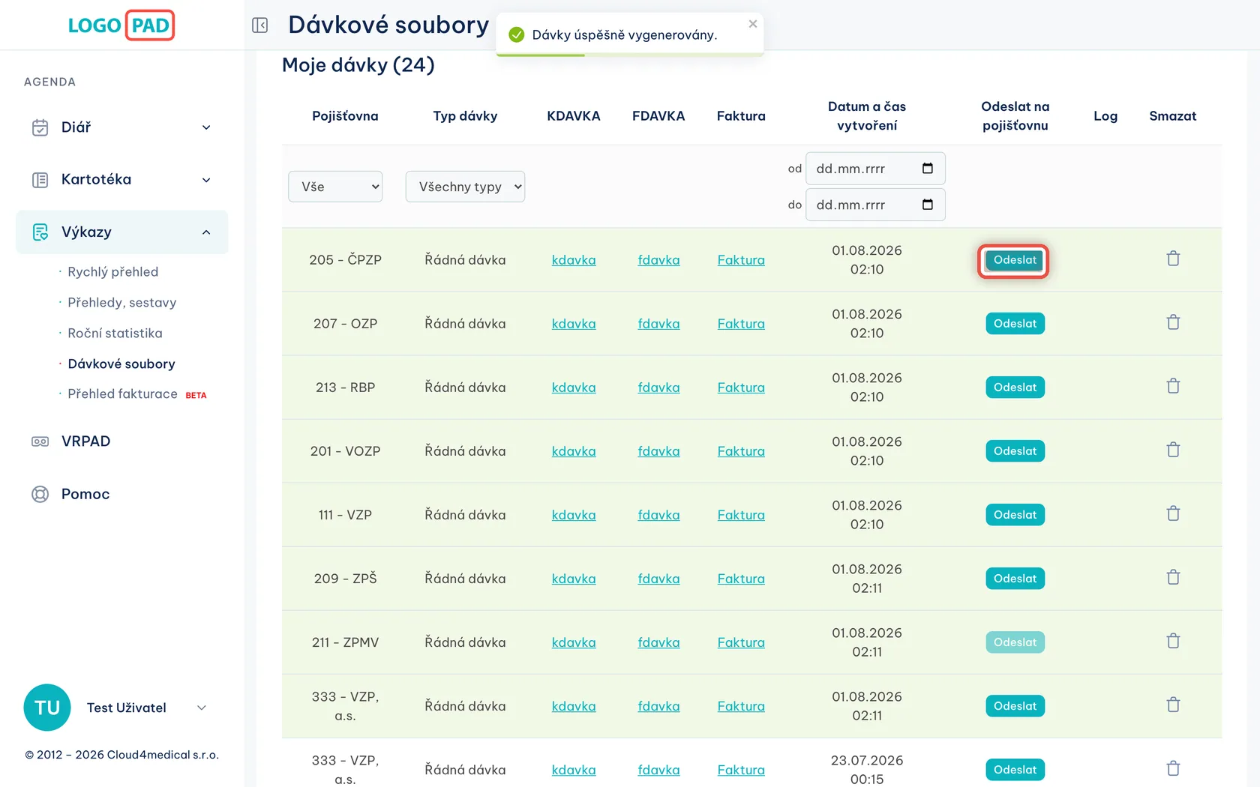1260x787 pixels.
Task: Click the TU user avatar
Action: 47,708
